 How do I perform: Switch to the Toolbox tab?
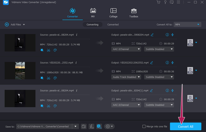tap(134, 13)
